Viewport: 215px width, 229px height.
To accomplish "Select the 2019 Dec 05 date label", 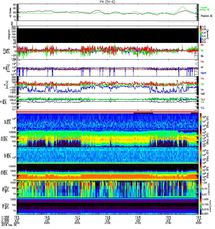I will coord(9,225).
